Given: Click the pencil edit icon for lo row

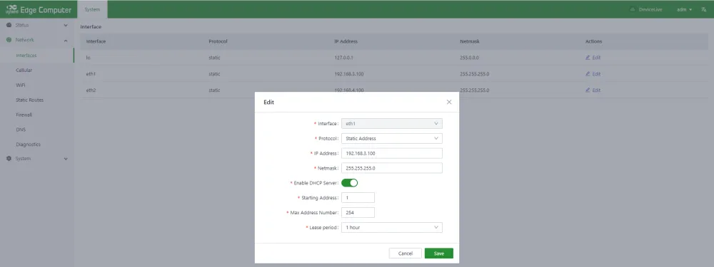Looking at the screenshot, I should click(588, 58).
